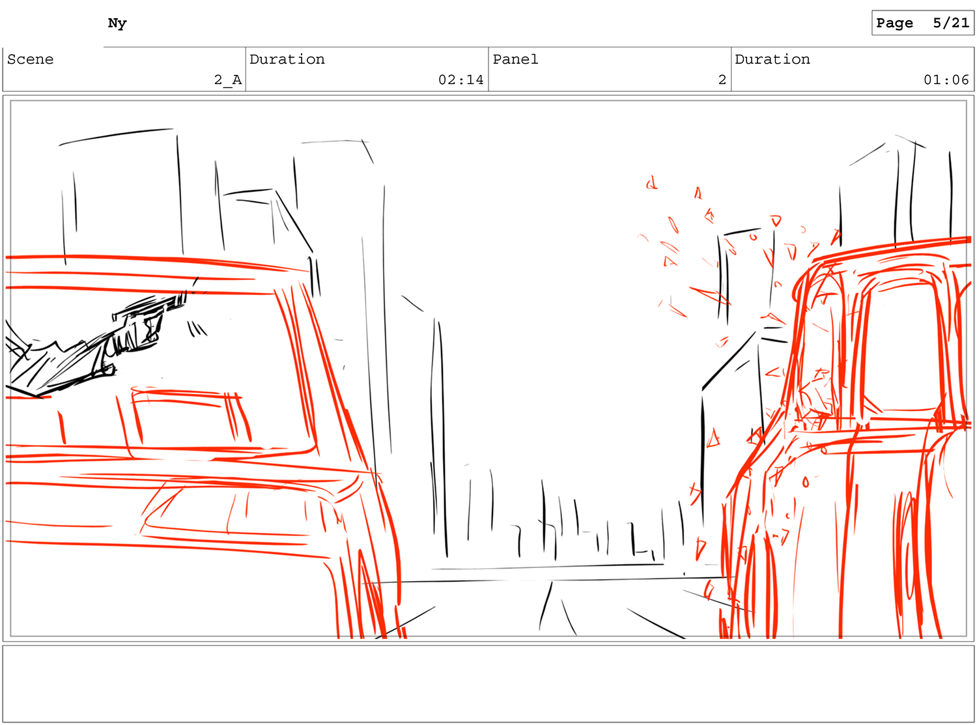Select the panel number value 2
This screenshot has height=725, width=977.
click(722, 80)
